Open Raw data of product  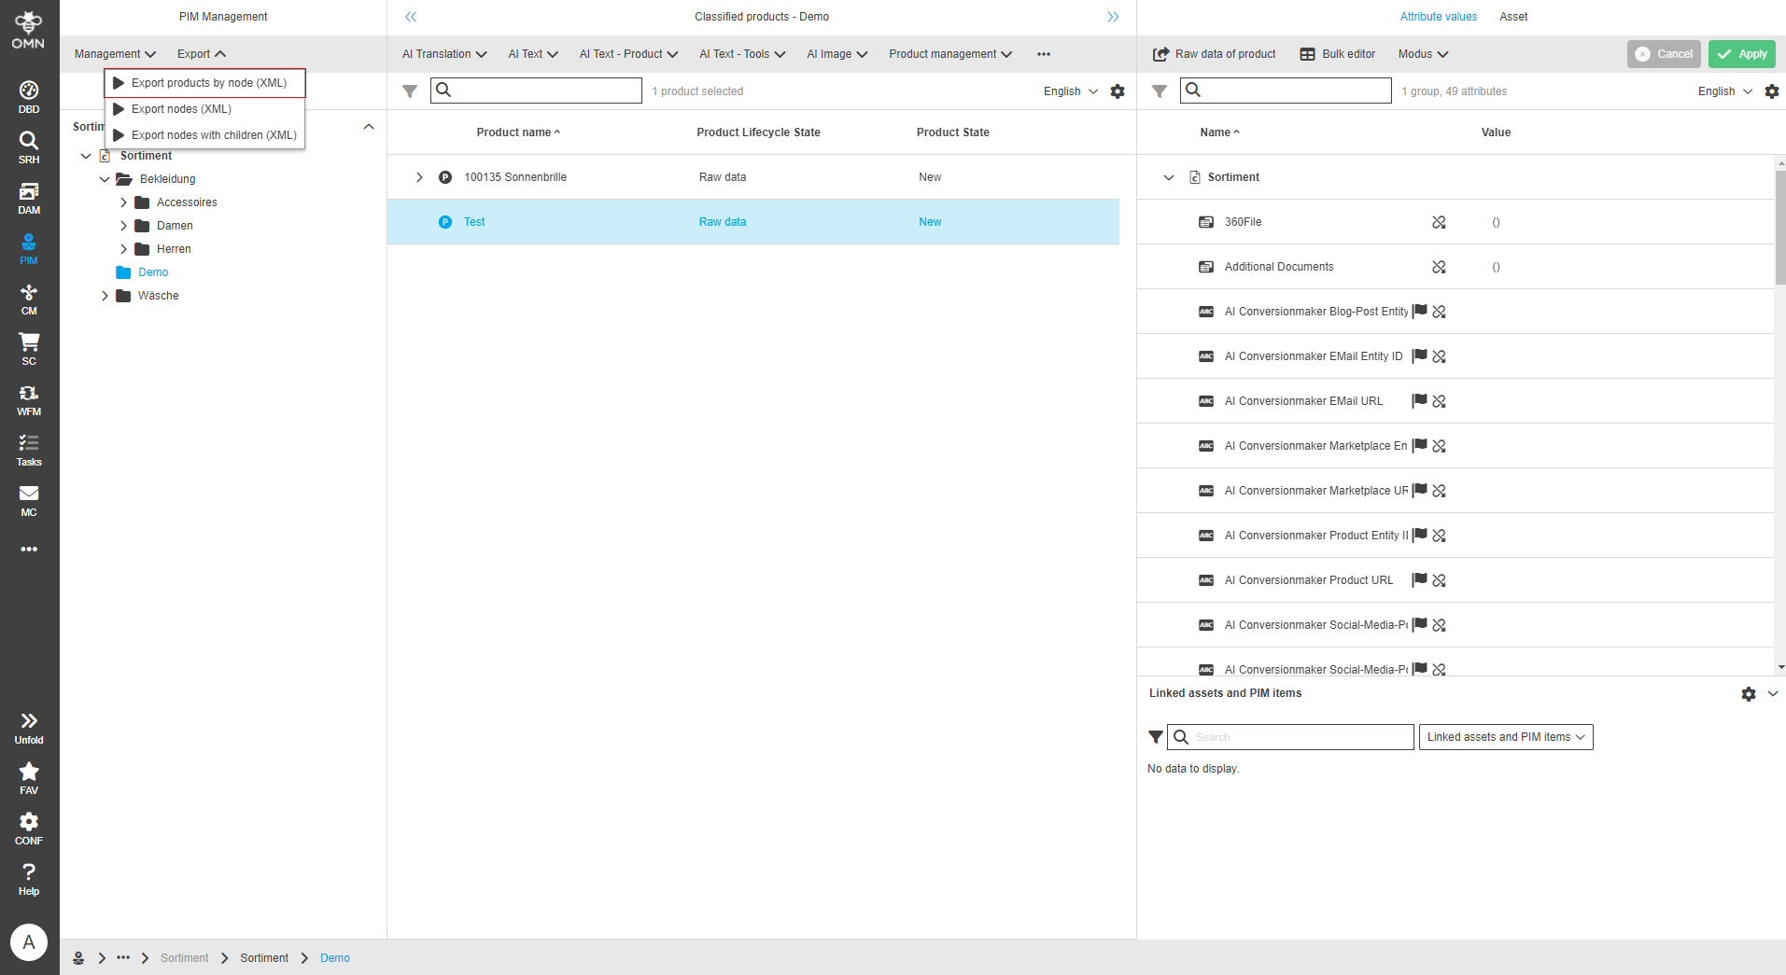[x=1215, y=54]
